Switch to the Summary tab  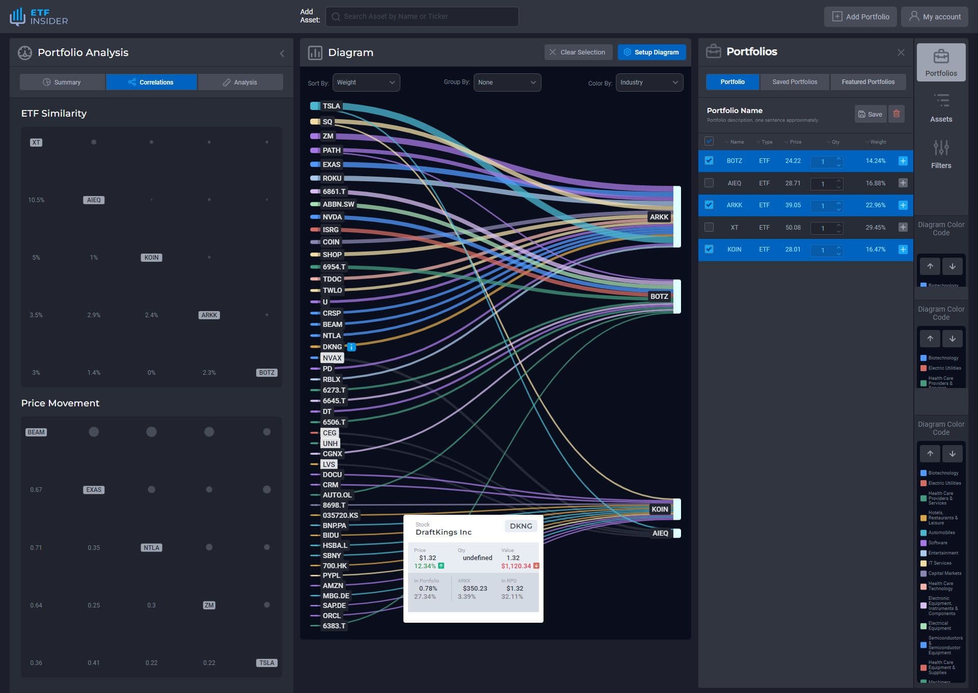click(x=62, y=82)
